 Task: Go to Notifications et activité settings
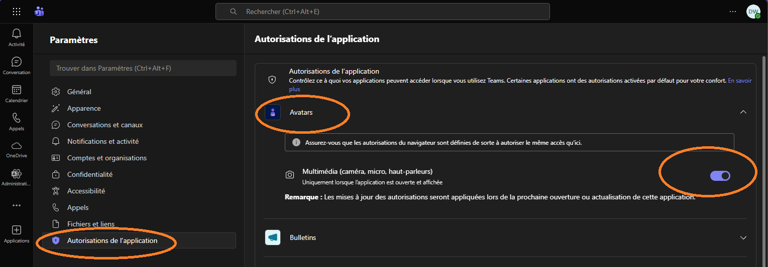(103, 141)
